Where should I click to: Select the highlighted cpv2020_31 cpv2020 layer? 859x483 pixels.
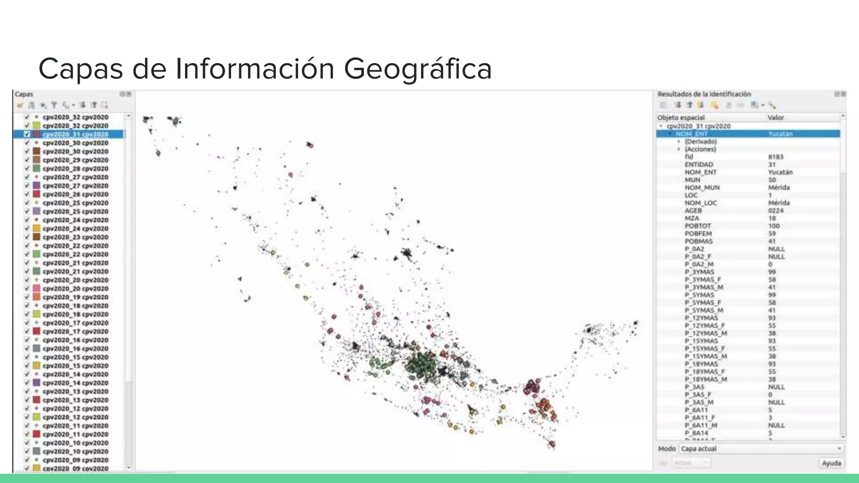(x=69, y=134)
